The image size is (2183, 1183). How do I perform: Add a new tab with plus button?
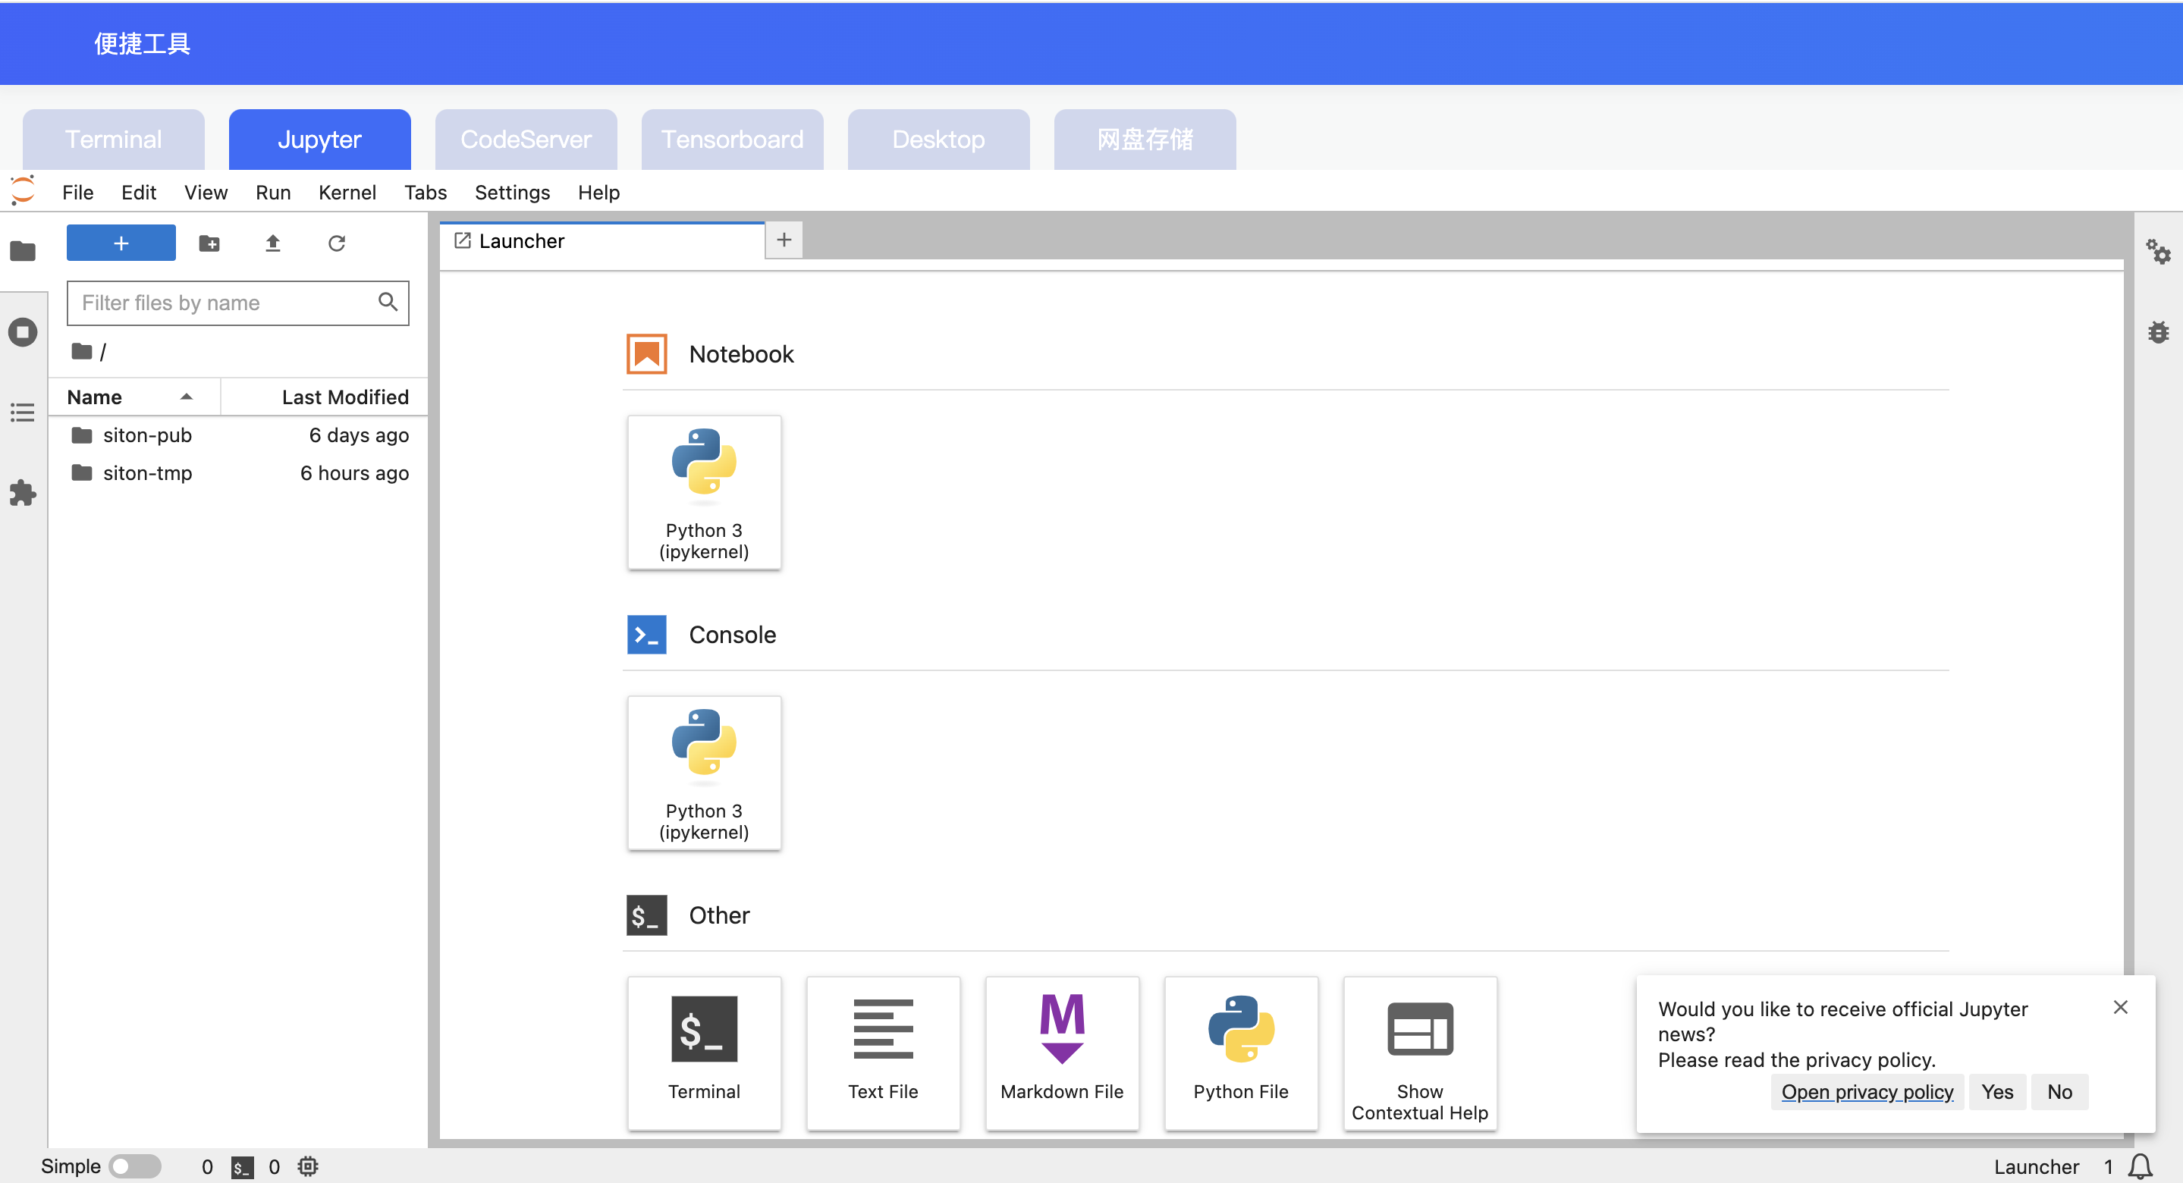[x=784, y=240]
